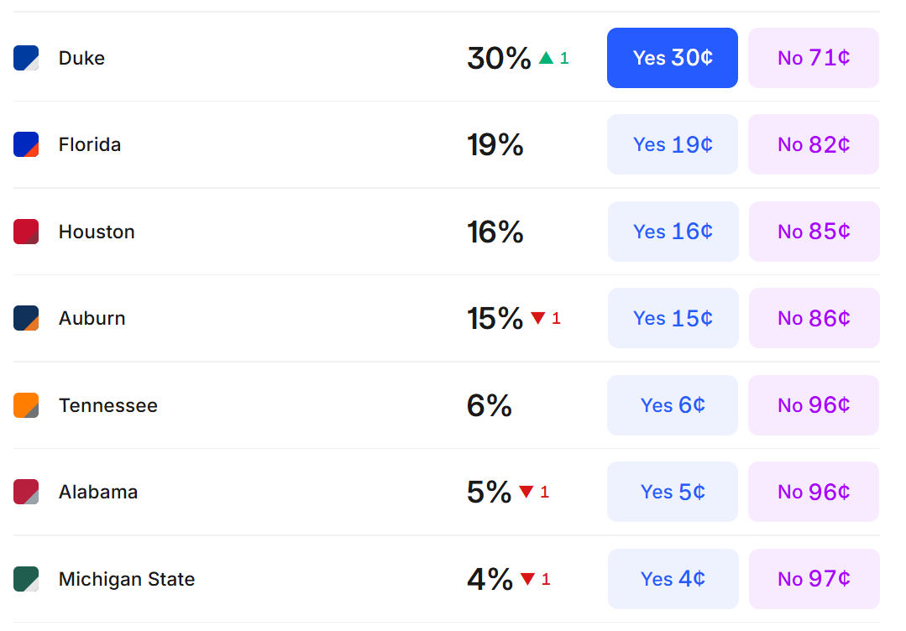Click the Florida team color icon
Screen dimensions: 906x631
(x=26, y=144)
